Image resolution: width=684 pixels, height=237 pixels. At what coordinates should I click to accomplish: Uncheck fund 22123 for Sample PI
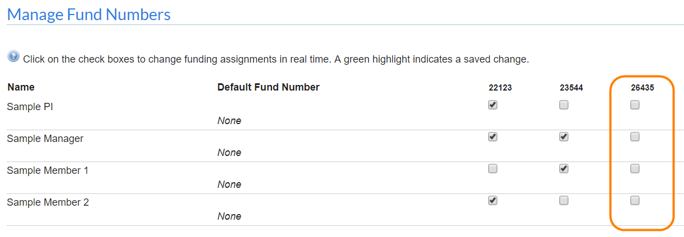click(x=493, y=105)
